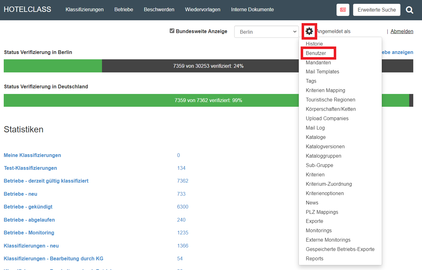Click the Berlin verification progress bar

150,66
